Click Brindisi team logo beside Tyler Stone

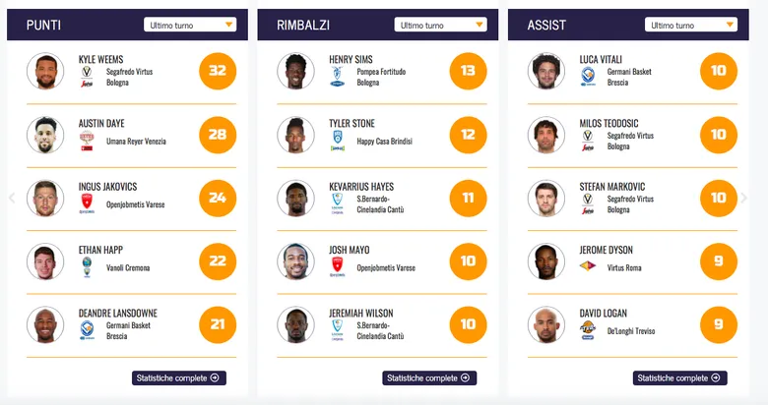click(x=338, y=141)
